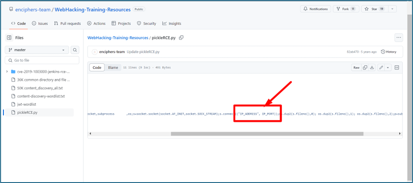413x183 pixels.
Task: Click the repository icon beside enciphers-team
Action: [x=11, y=10]
